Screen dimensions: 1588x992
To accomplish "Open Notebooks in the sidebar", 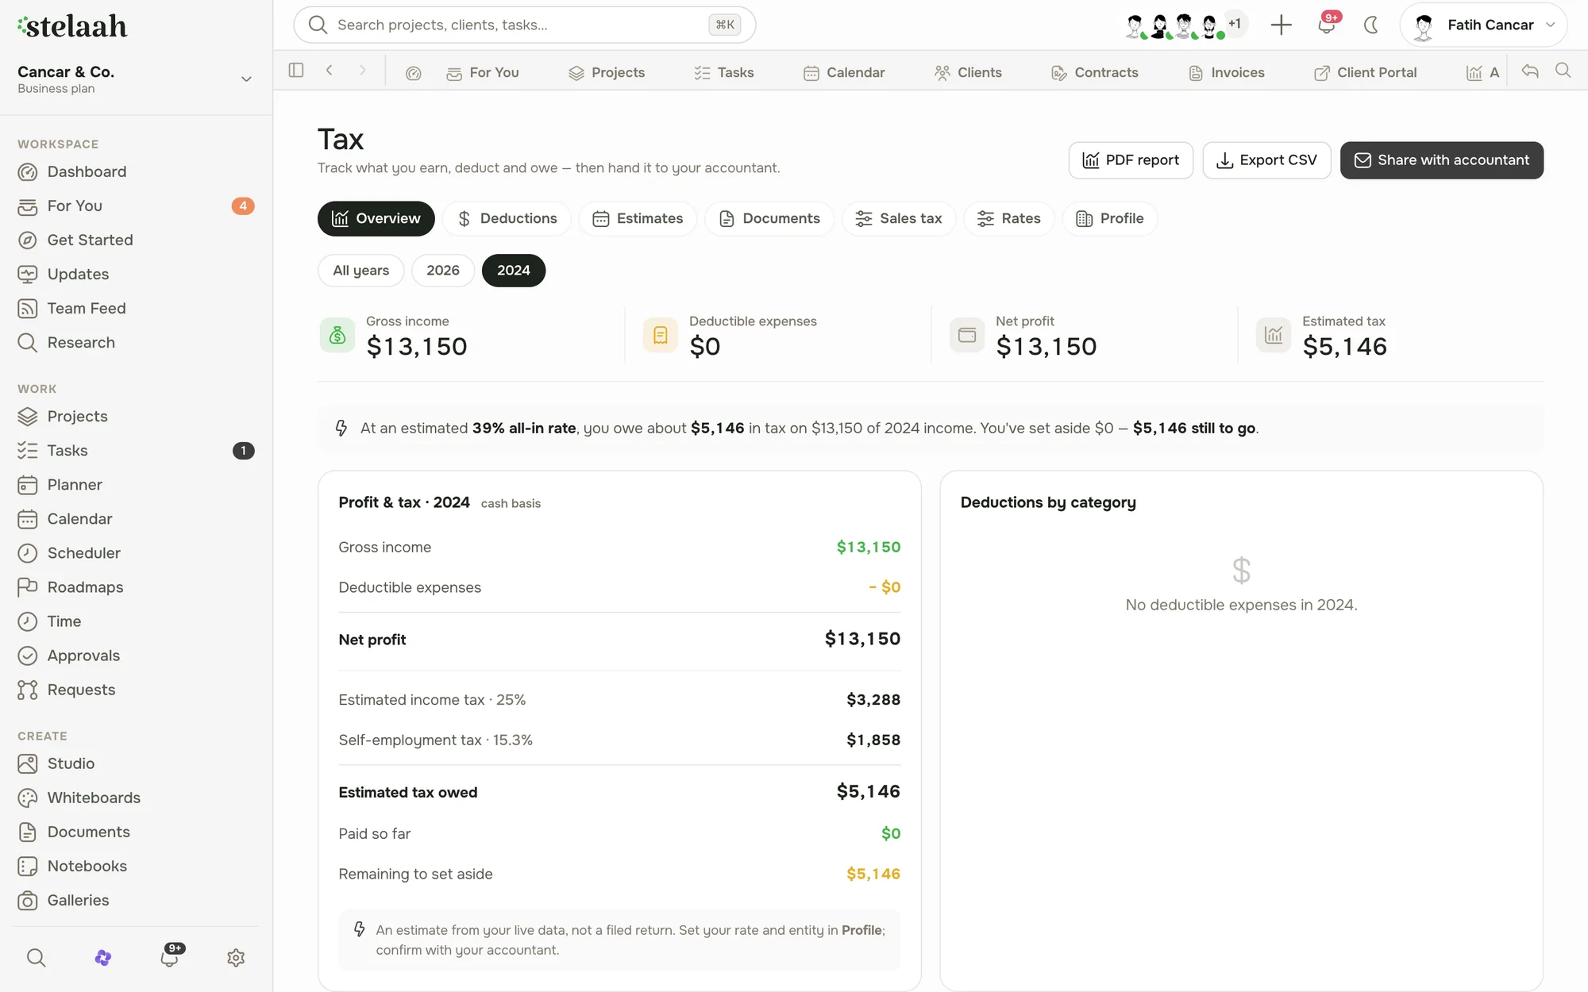I will coord(135,865).
